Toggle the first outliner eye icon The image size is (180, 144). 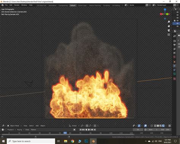177,12
